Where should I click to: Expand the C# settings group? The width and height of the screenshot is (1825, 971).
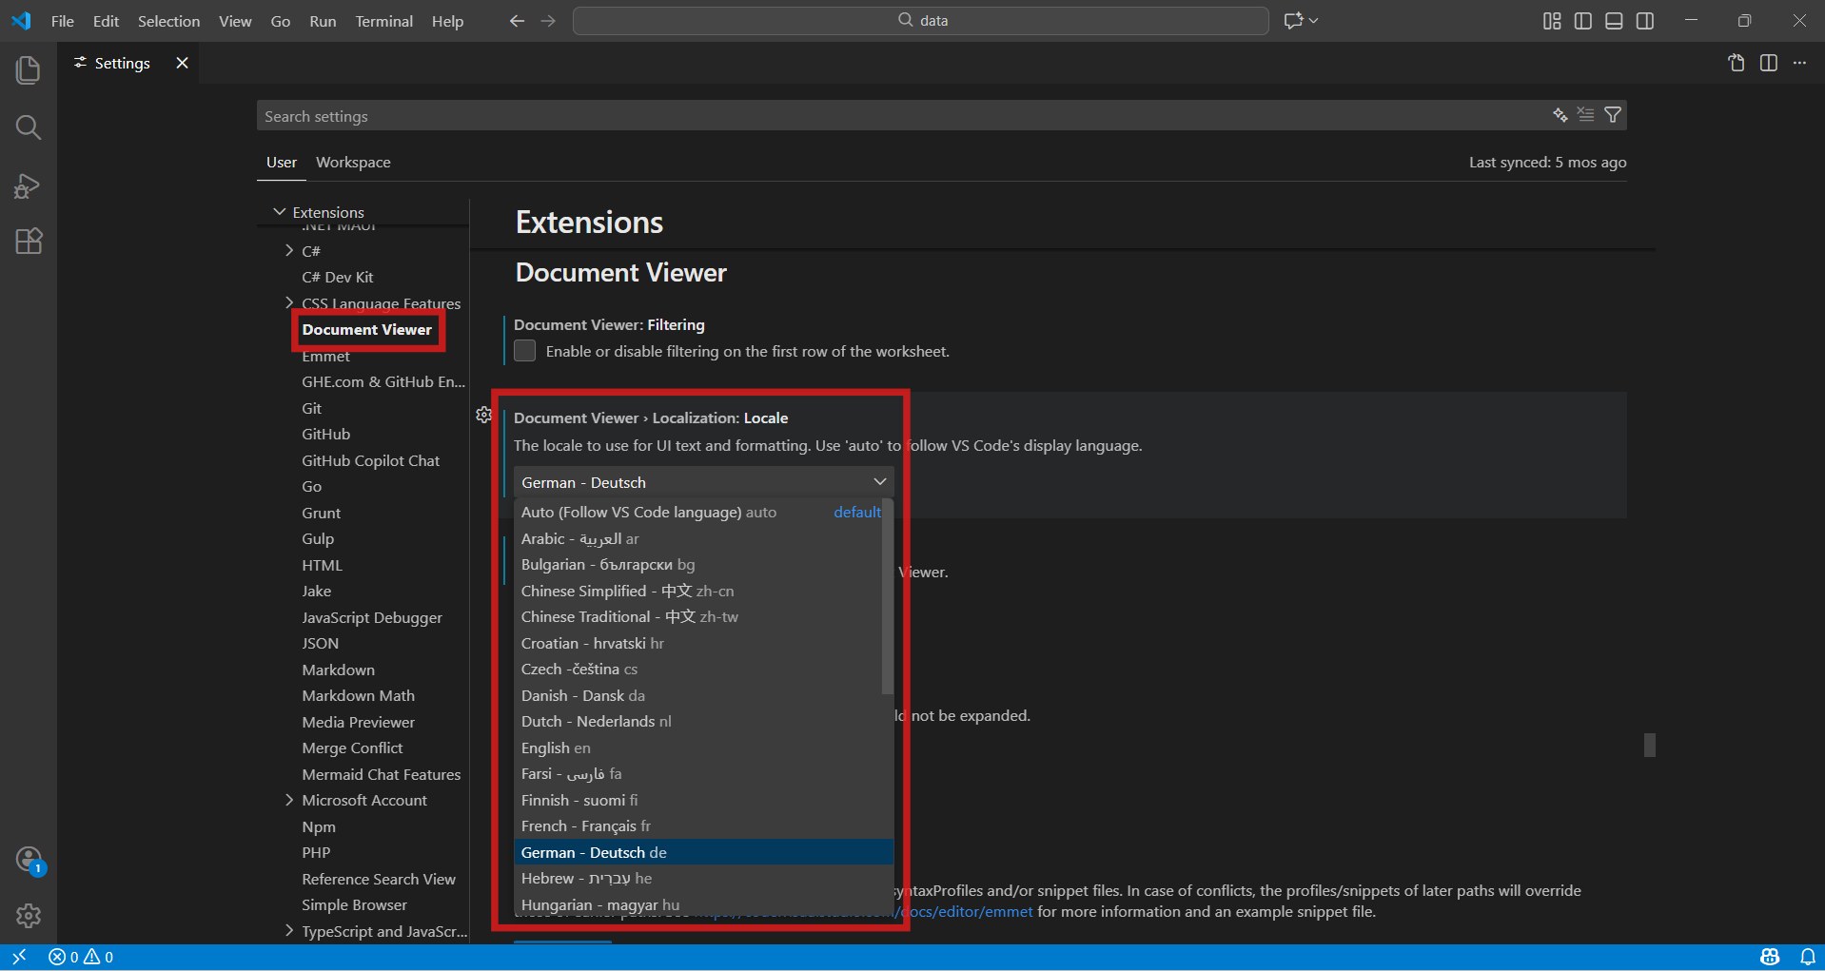click(290, 250)
